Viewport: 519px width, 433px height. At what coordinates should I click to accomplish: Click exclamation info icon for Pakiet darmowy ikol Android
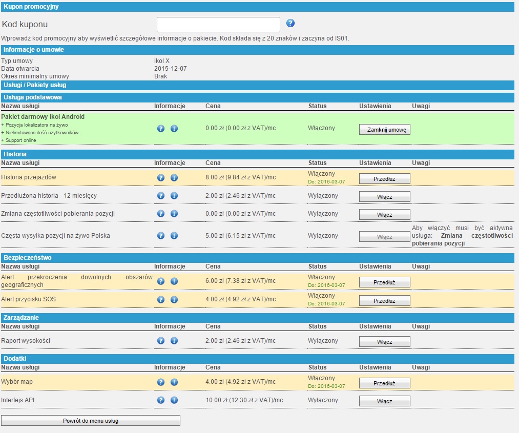pyautogui.click(x=174, y=129)
